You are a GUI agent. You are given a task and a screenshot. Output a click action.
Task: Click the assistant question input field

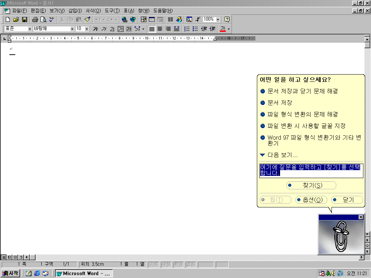pyautogui.click(x=311, y=171)
